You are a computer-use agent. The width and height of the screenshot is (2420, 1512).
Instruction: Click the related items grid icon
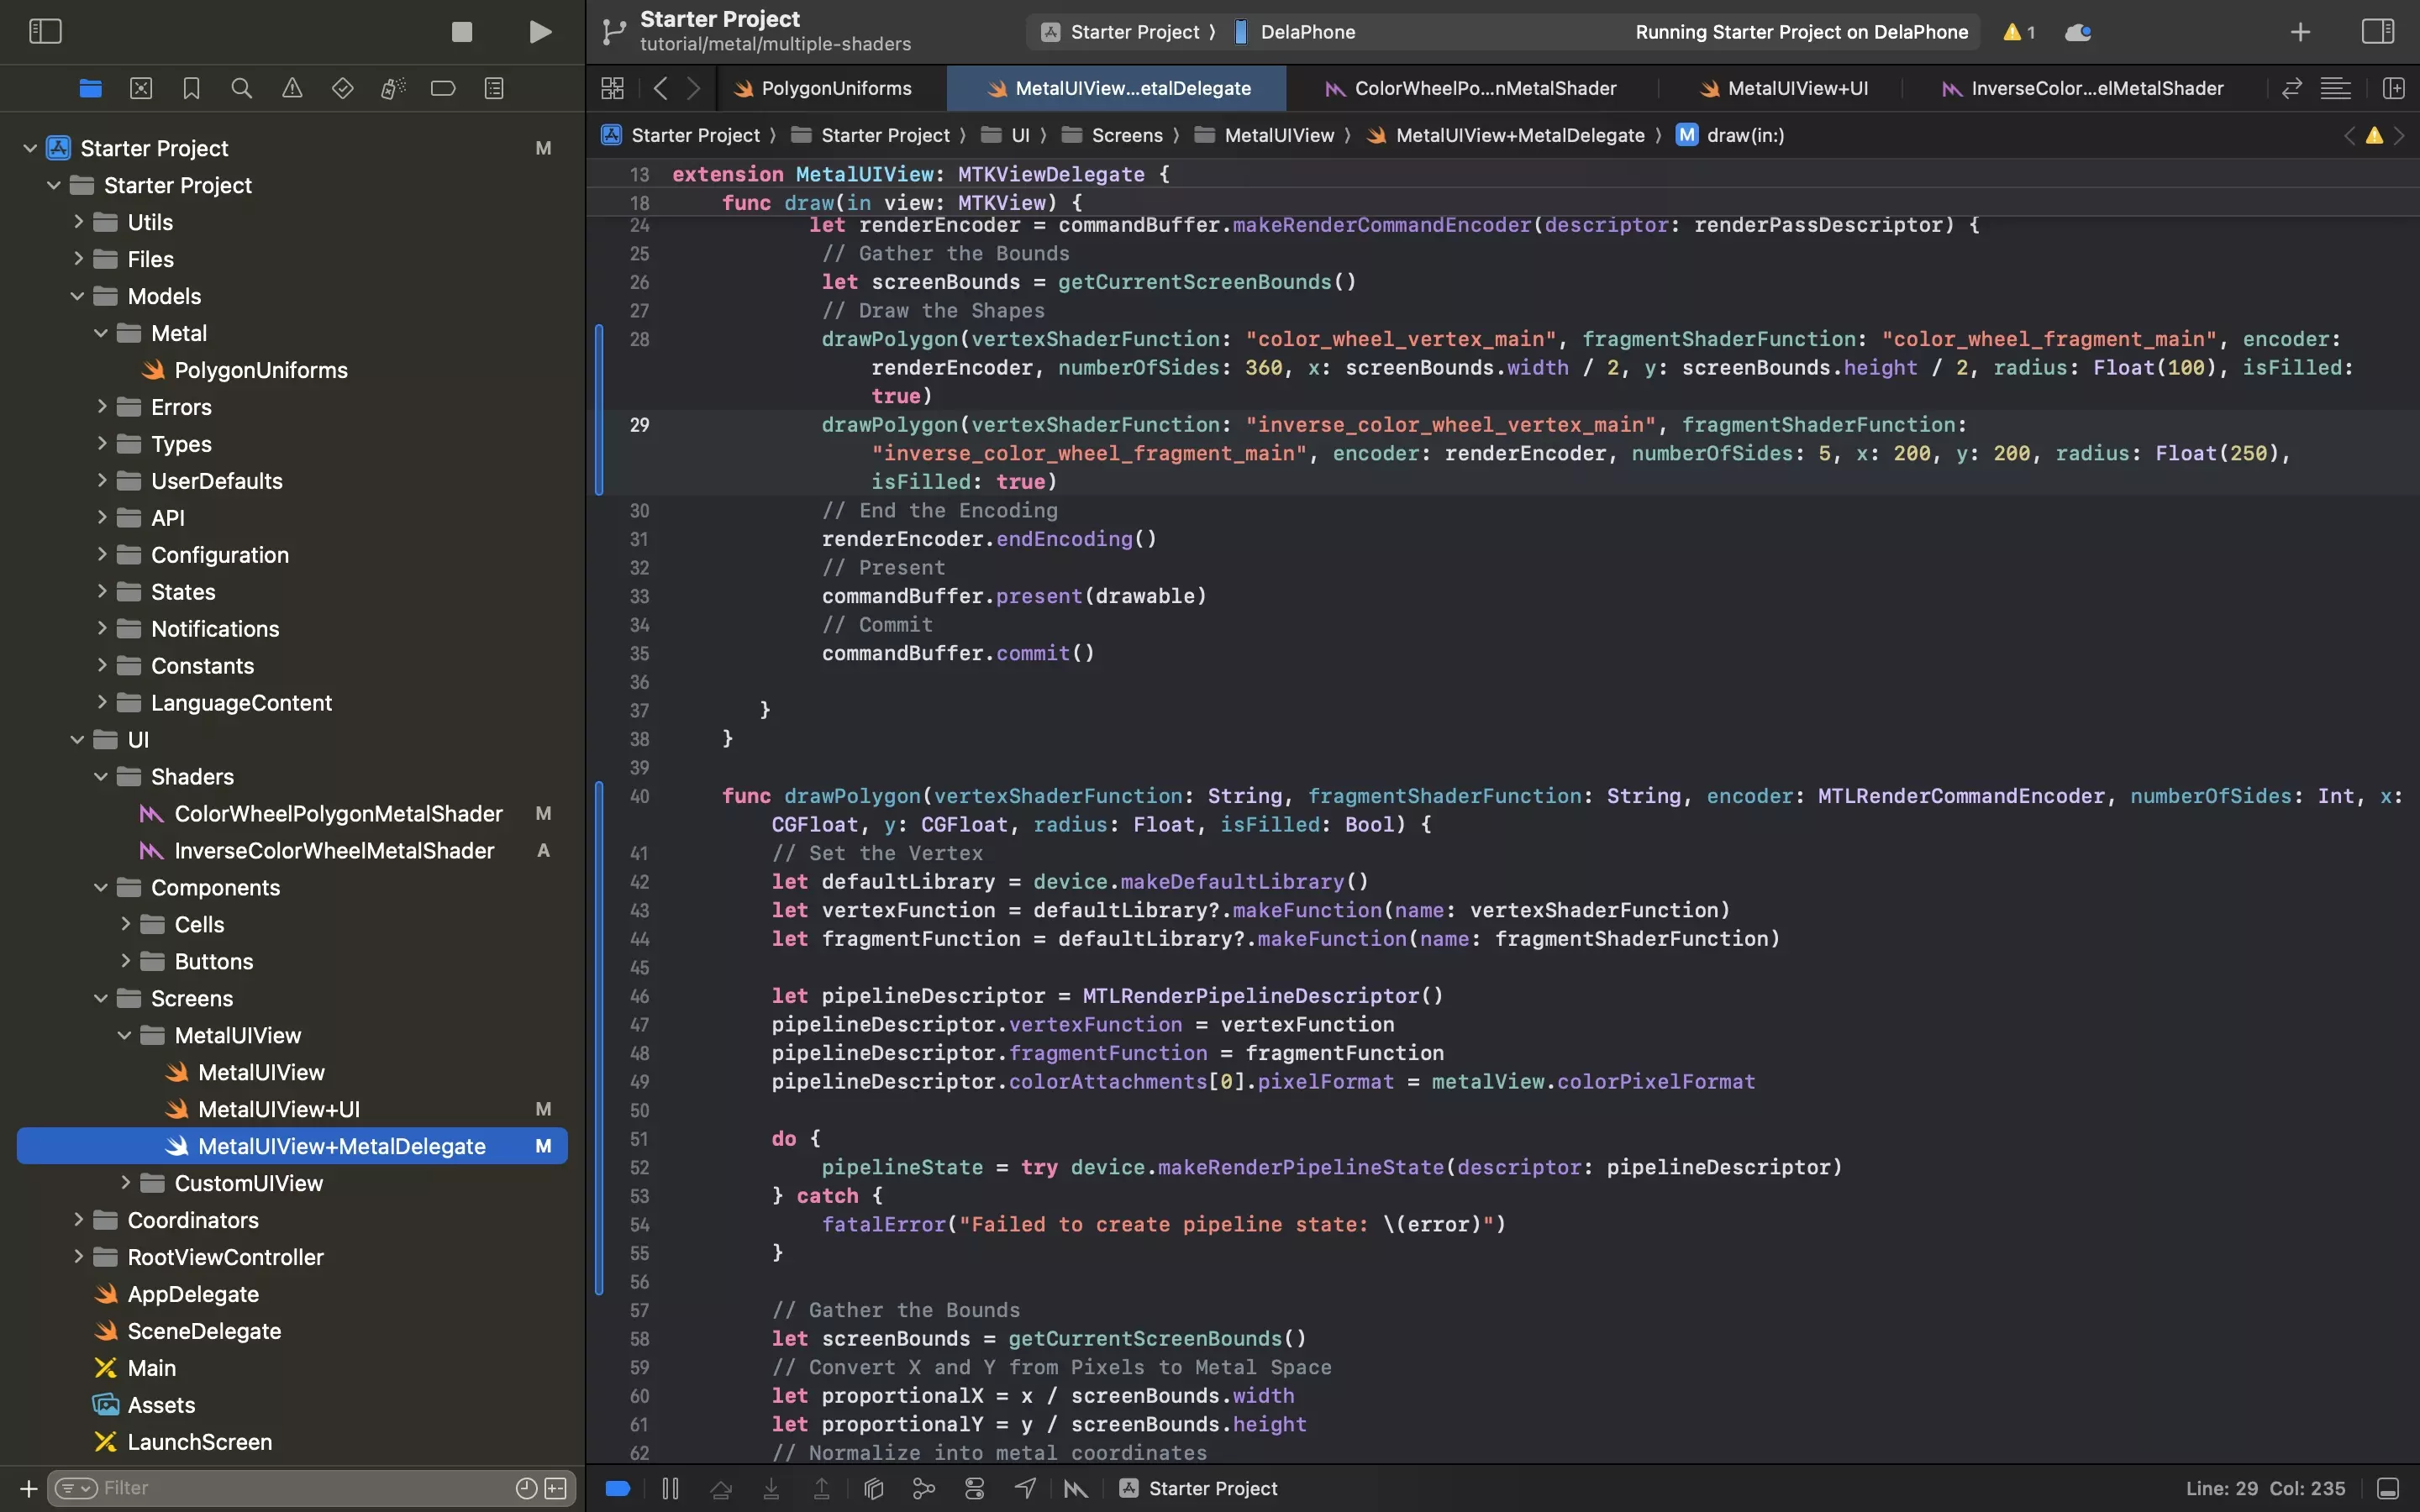pyautogui.click(x=613, y=88)
